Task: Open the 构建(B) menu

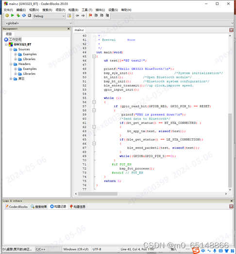Action: tap(73, 10)
